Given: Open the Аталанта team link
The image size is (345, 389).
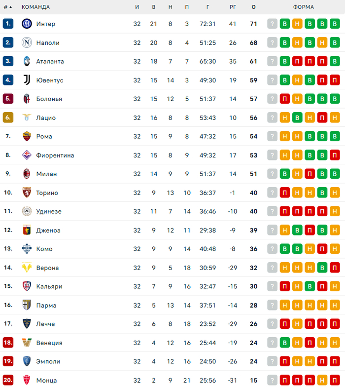Looking at the screenshot, I should point(50,61).
